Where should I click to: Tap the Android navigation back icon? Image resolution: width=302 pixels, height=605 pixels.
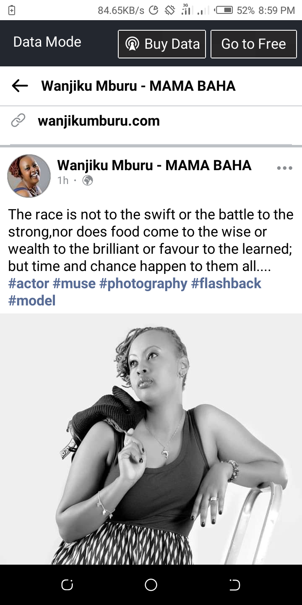point(234,585)
